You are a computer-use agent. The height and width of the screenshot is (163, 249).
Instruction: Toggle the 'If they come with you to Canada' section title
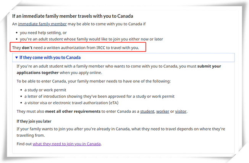click(x=50, y=58)
